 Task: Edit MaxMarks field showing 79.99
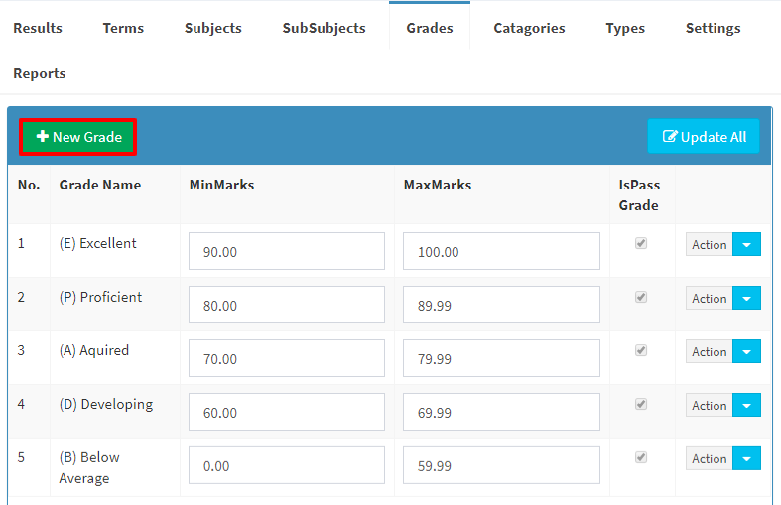(x=501, y=358)
